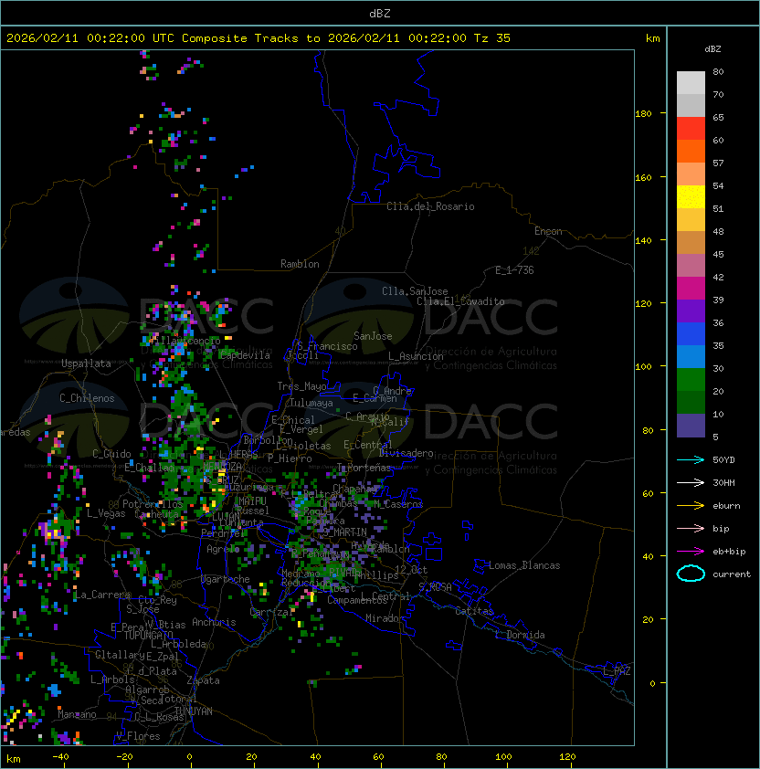Click the 'Tz 35' threshold text

point(492,38)
